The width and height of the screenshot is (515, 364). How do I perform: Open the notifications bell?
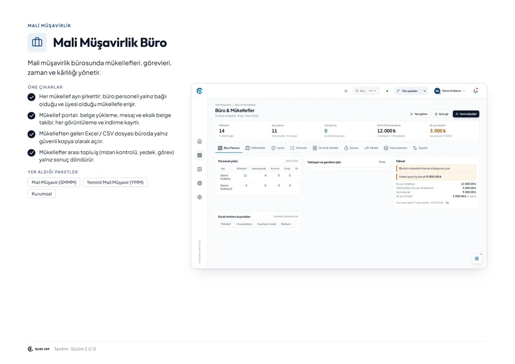pyautogui.click(x=476, y=91)
